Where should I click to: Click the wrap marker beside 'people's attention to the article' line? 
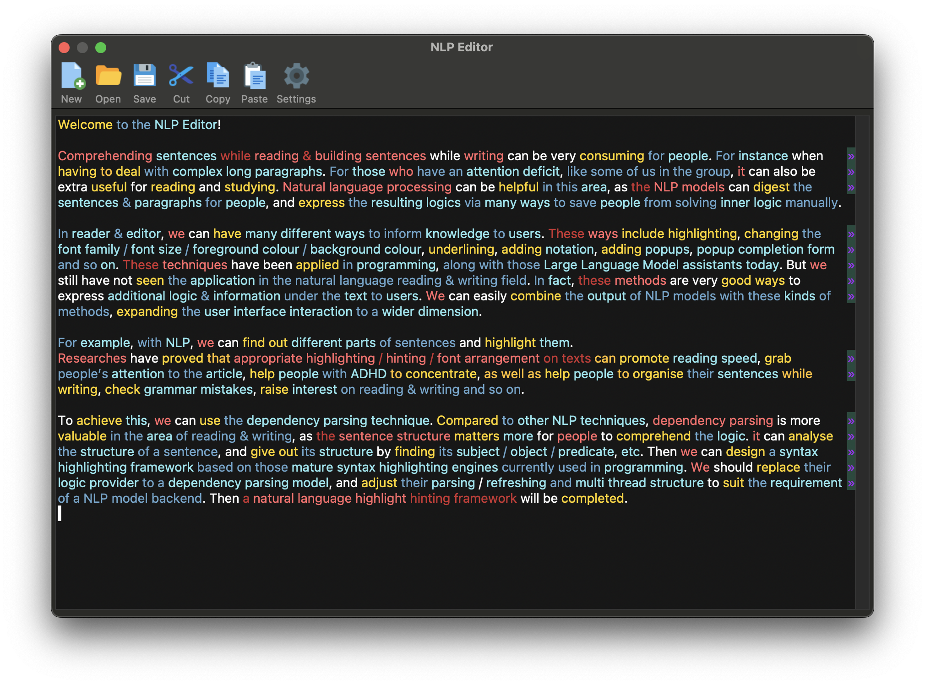[851, 374]
